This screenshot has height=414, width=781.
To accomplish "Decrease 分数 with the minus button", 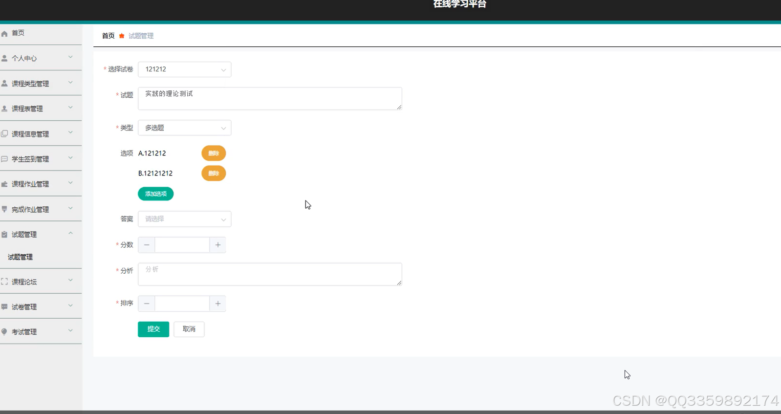I will click(147, 245).
